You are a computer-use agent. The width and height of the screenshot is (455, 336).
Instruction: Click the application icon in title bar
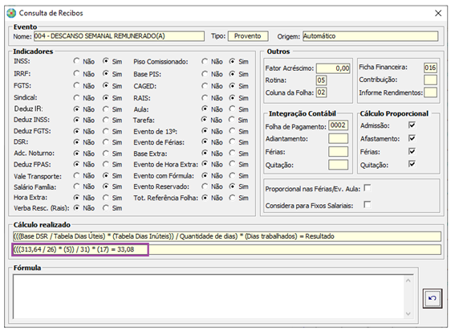11,13
